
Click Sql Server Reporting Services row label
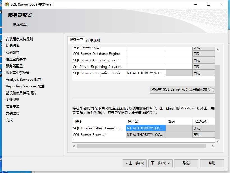99,67
